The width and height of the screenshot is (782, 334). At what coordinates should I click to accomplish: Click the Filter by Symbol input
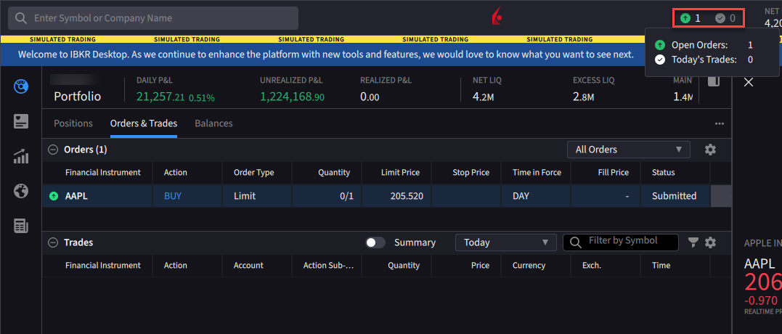click(620, 243)
